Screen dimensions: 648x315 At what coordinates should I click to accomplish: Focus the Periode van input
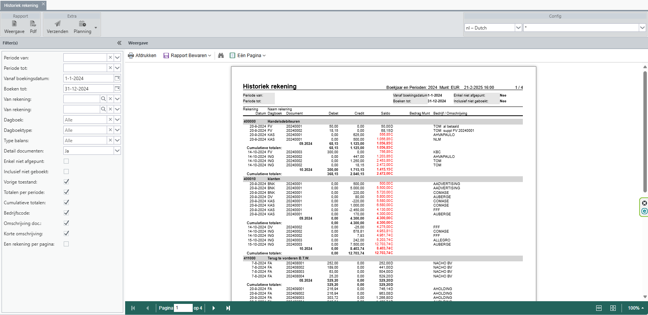[85, 57]
